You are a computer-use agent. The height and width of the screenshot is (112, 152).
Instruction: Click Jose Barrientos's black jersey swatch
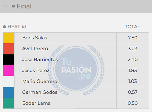pos(9,60)
